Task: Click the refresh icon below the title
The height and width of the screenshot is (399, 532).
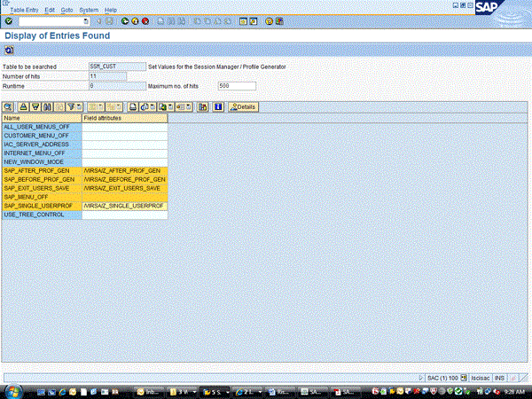Action: click(x=9, y=51)
